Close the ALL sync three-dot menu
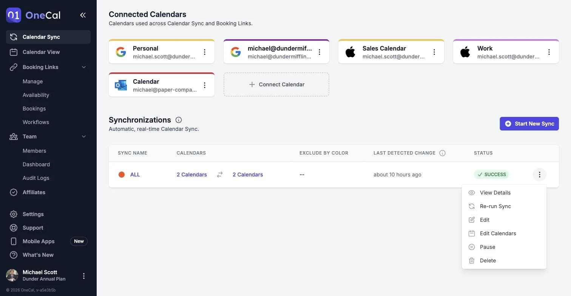Viewport: 571px width, 296px height. pos(540,175)
